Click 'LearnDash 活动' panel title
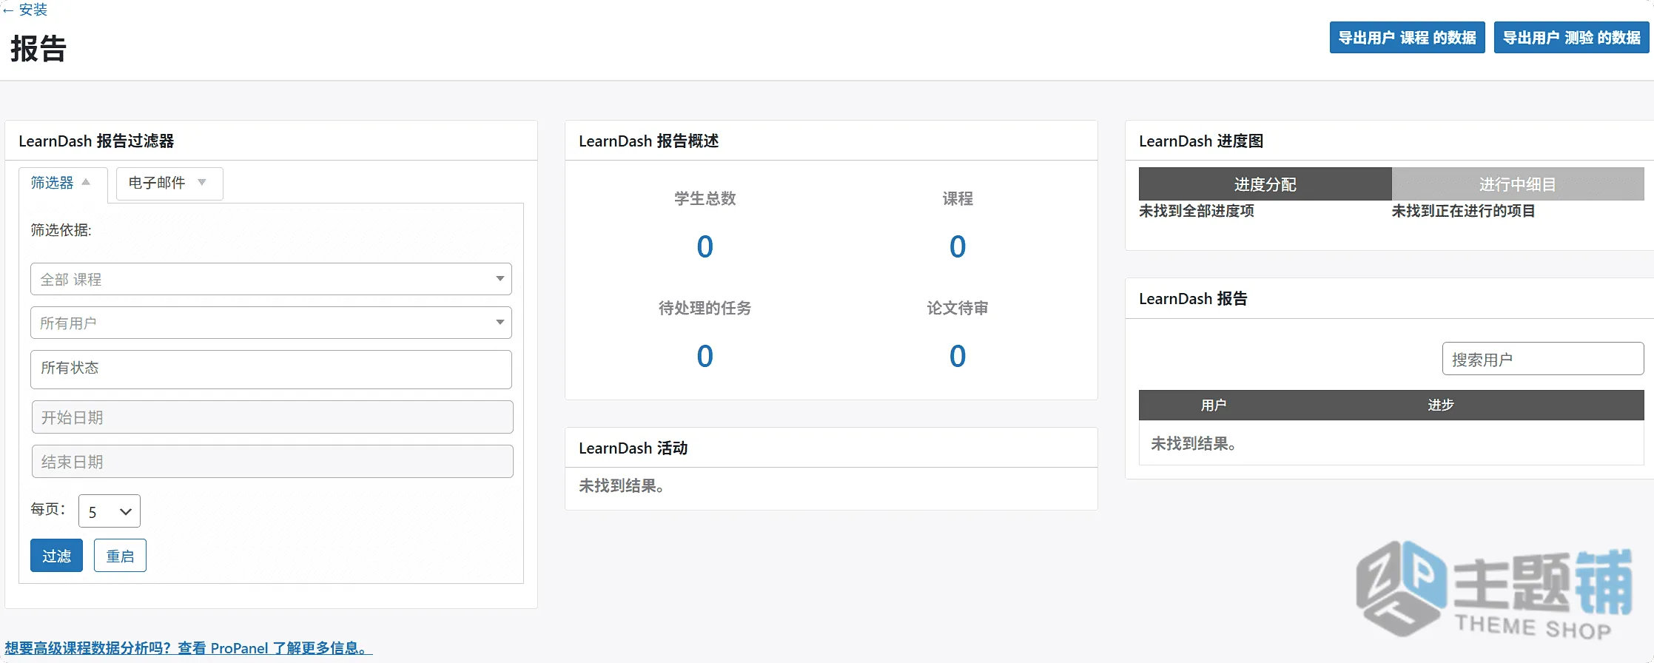The image size is (1654, 663). tap(633, 448)
